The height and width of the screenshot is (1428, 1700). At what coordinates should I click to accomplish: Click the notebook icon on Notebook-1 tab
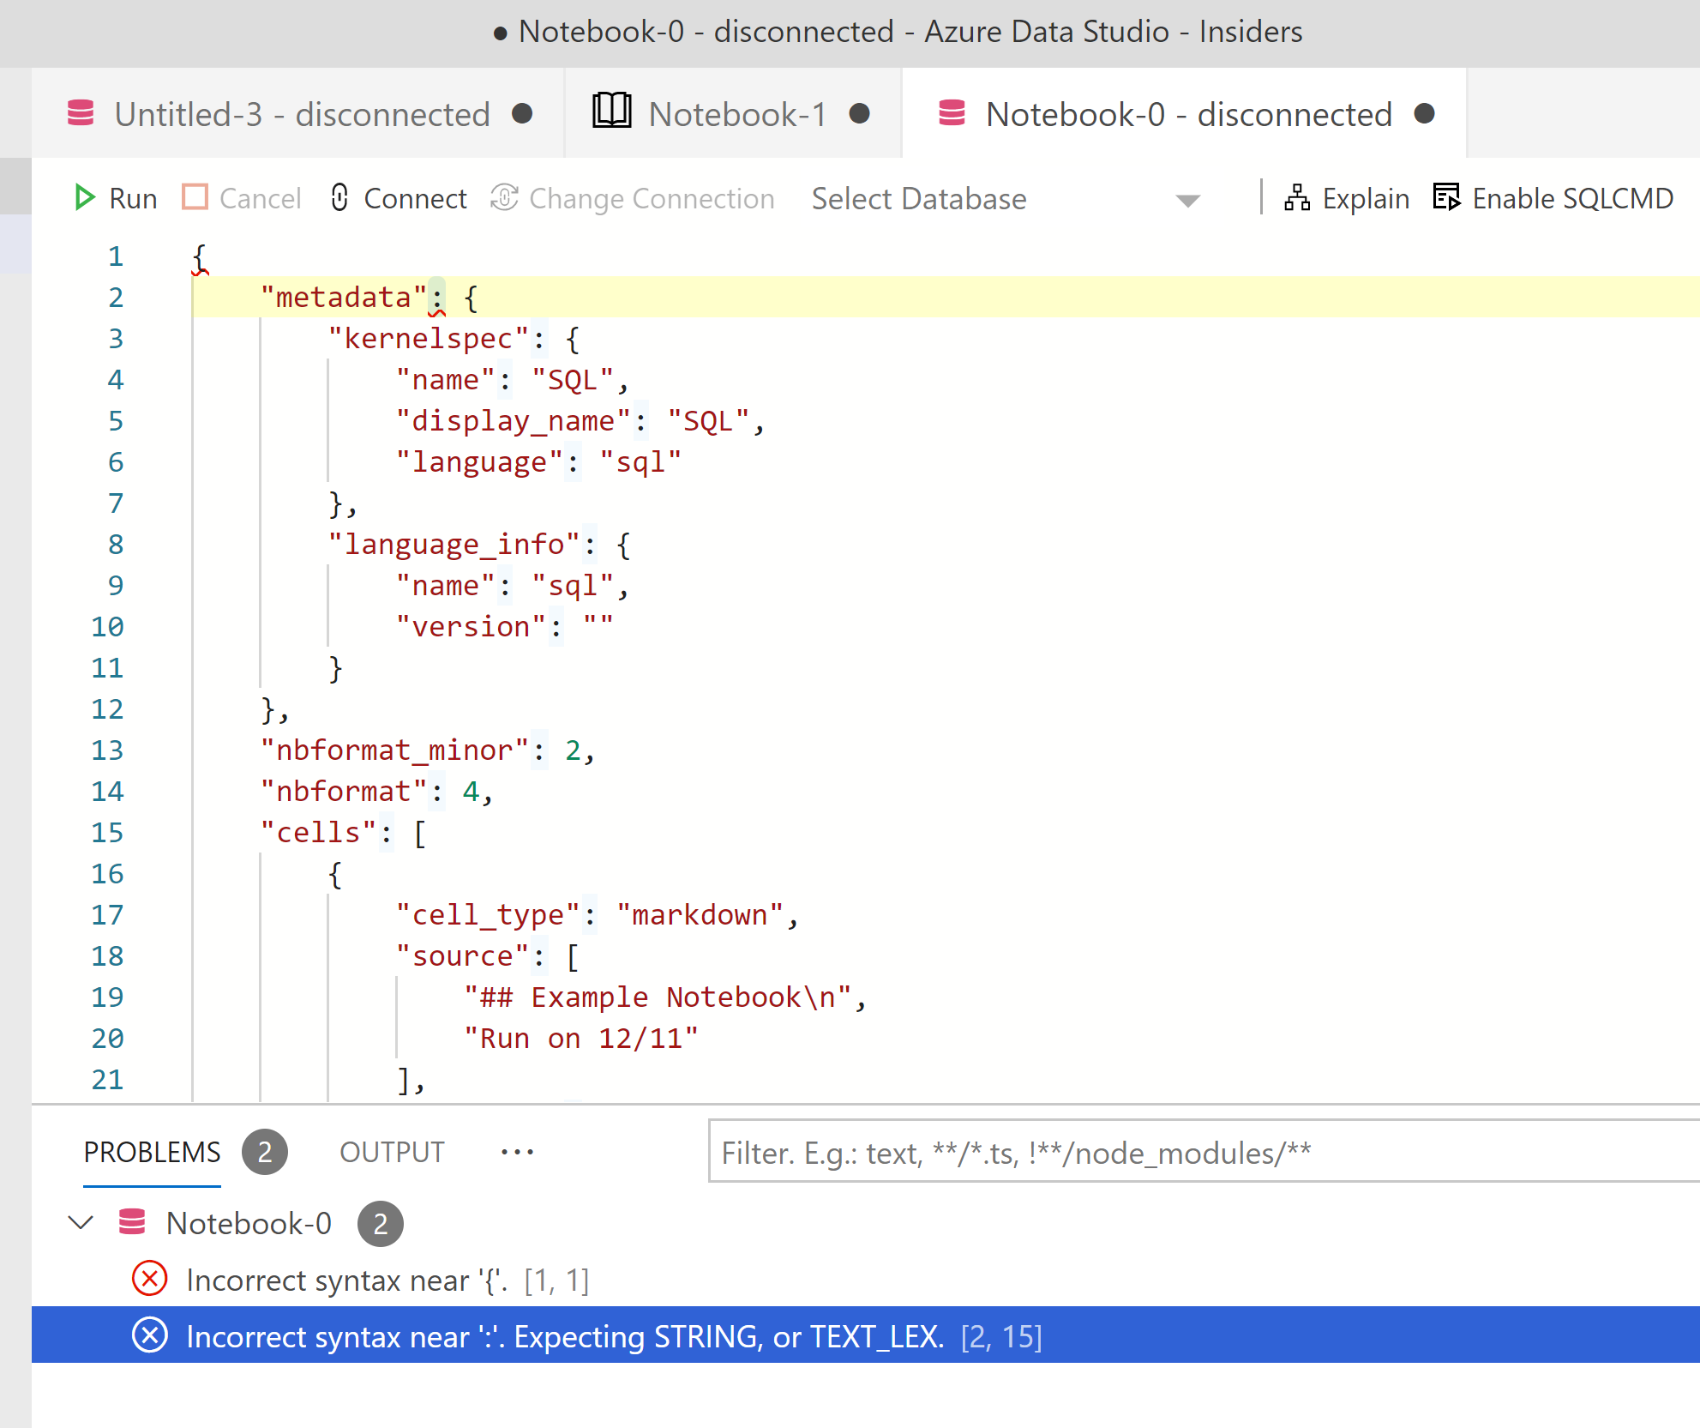point(611,112)
